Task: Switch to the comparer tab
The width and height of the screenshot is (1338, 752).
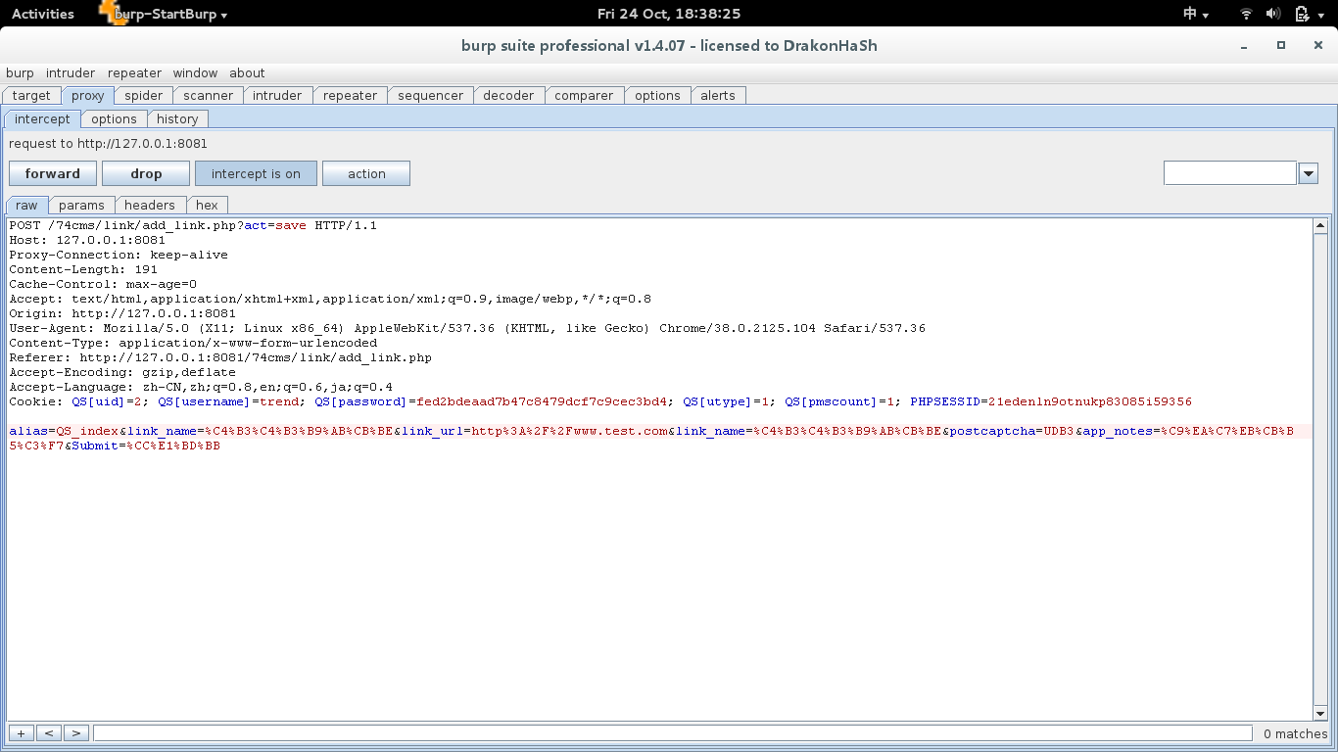Action: [x=585, y=95]
